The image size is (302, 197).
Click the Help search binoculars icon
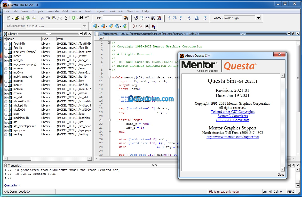(126, 18)
